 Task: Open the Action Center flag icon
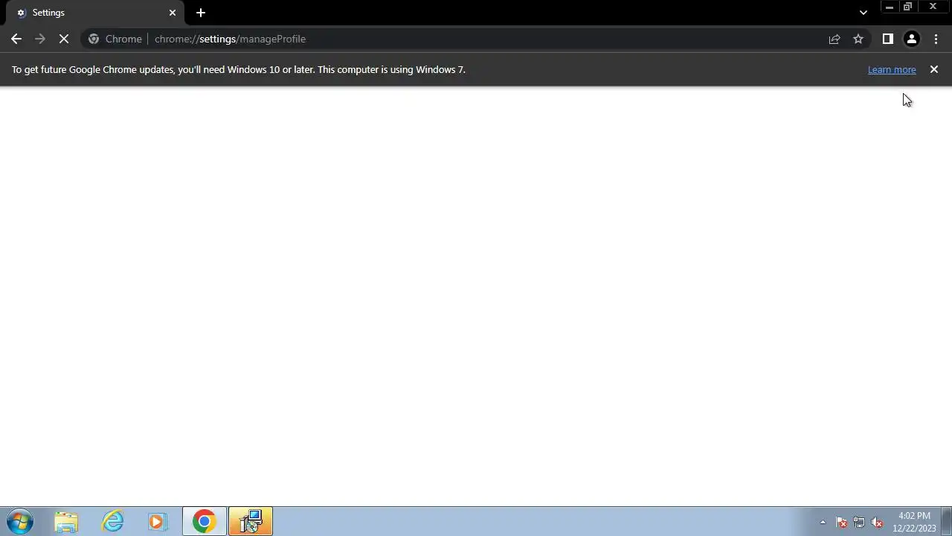click(841, 522)
